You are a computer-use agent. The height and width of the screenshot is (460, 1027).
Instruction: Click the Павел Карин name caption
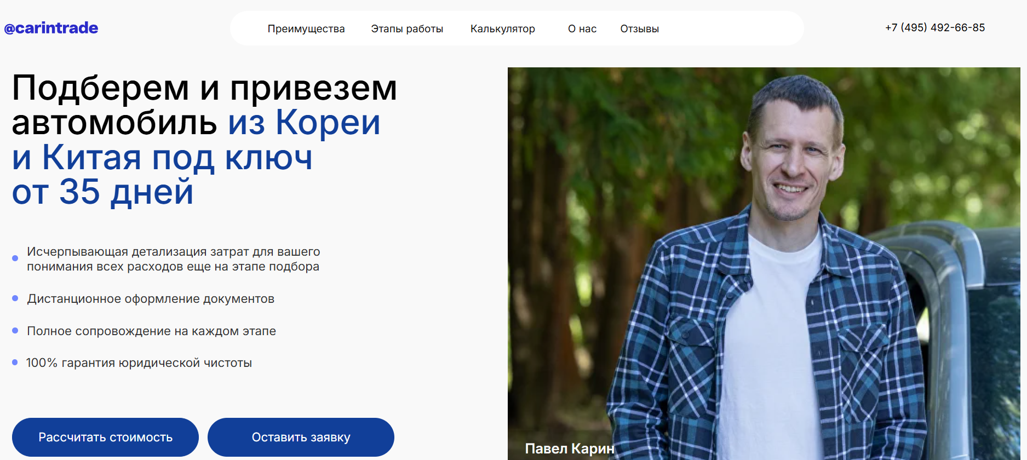coord(570,449)
